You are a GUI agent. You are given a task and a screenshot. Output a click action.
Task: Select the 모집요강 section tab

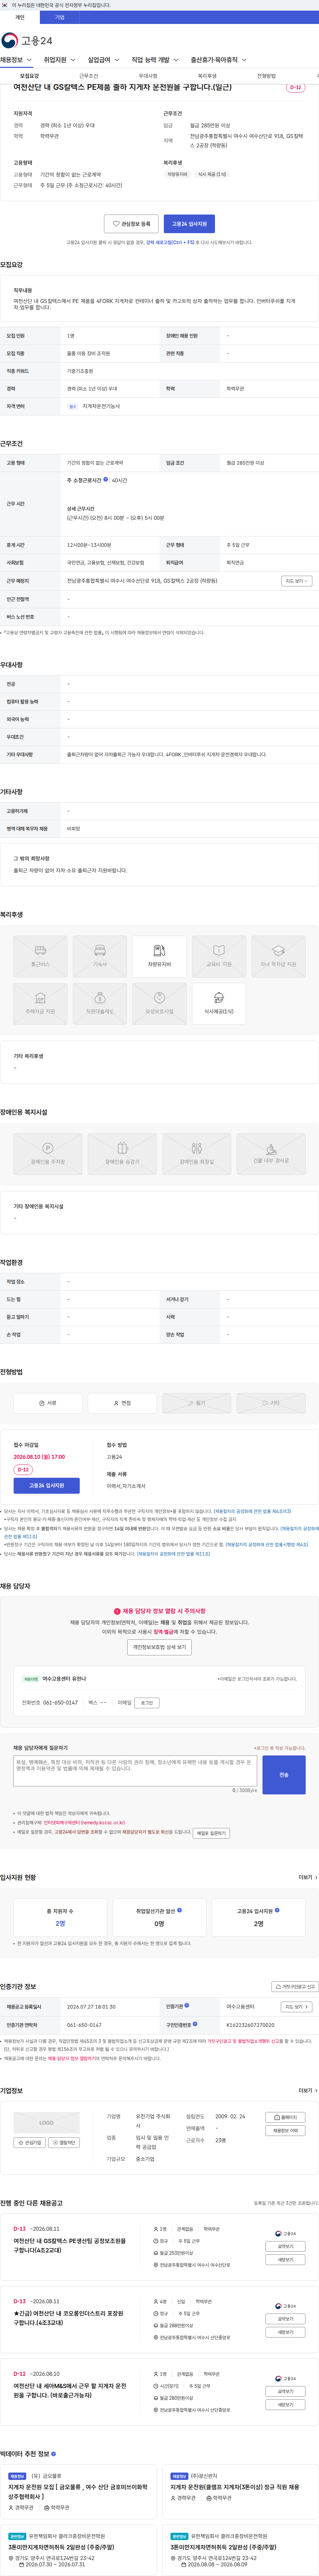30,76
